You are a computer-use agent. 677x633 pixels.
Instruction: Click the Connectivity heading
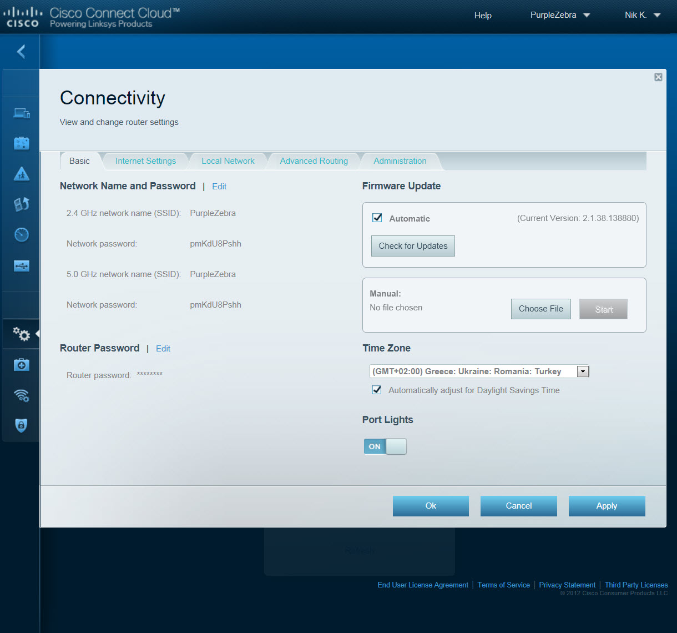pyautogui.click(x=113, y=98)
